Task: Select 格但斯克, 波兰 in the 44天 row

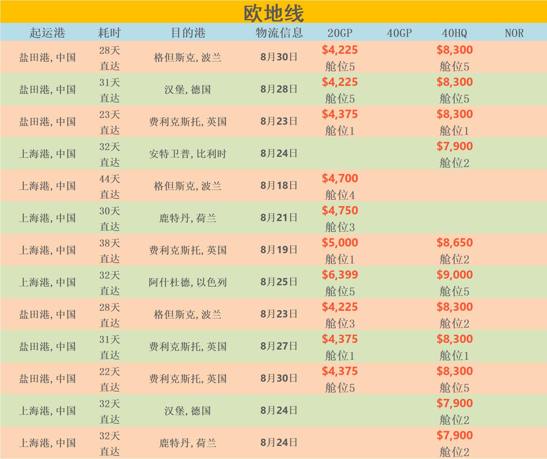Action: (x=188, y=186)
